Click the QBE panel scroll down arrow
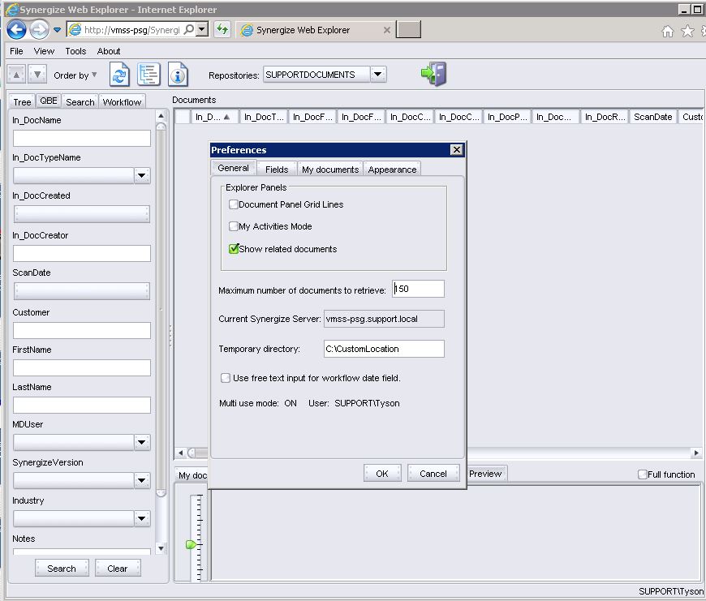706x601 pixels. click(161, 548)
